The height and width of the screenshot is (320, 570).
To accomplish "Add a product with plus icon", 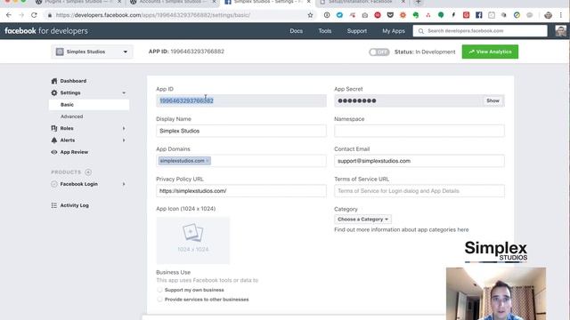I will [x=88, y=172].
